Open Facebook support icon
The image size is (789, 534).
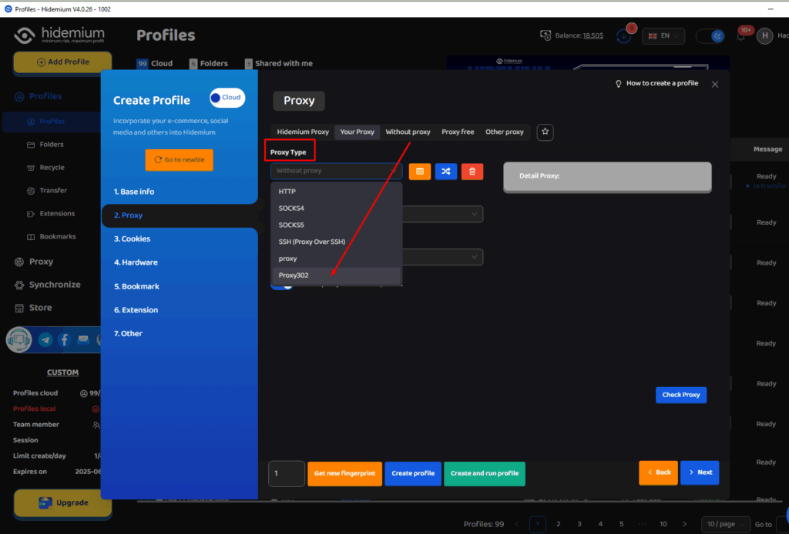pyautogui.click(x=65, y=339)
